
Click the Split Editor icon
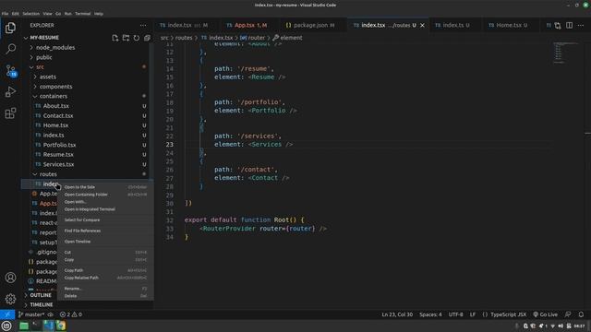(569, 25)
